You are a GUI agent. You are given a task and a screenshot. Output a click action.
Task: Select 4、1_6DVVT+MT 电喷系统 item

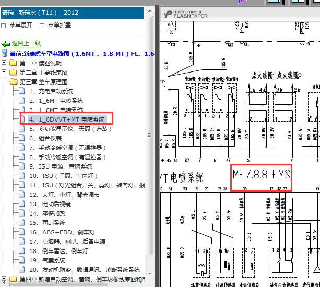pos(67,119)
